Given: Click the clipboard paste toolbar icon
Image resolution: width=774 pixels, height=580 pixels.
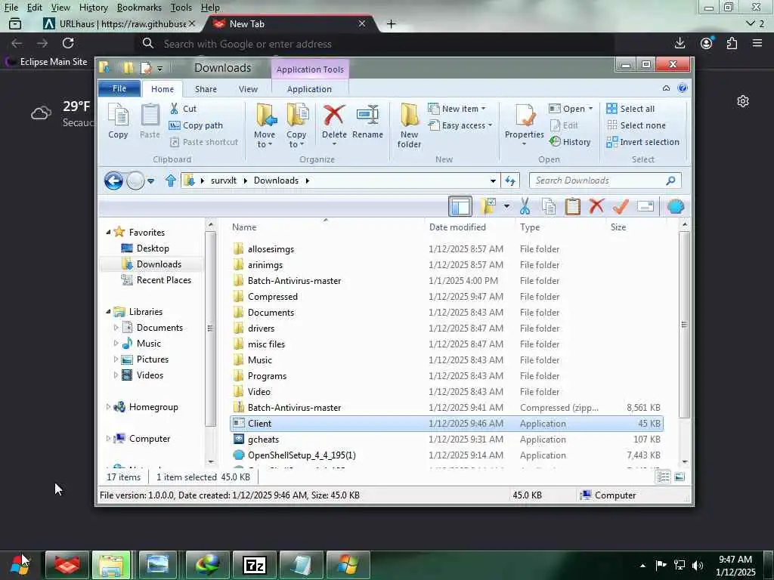Looking at the screenshot, I should [573, 206].
